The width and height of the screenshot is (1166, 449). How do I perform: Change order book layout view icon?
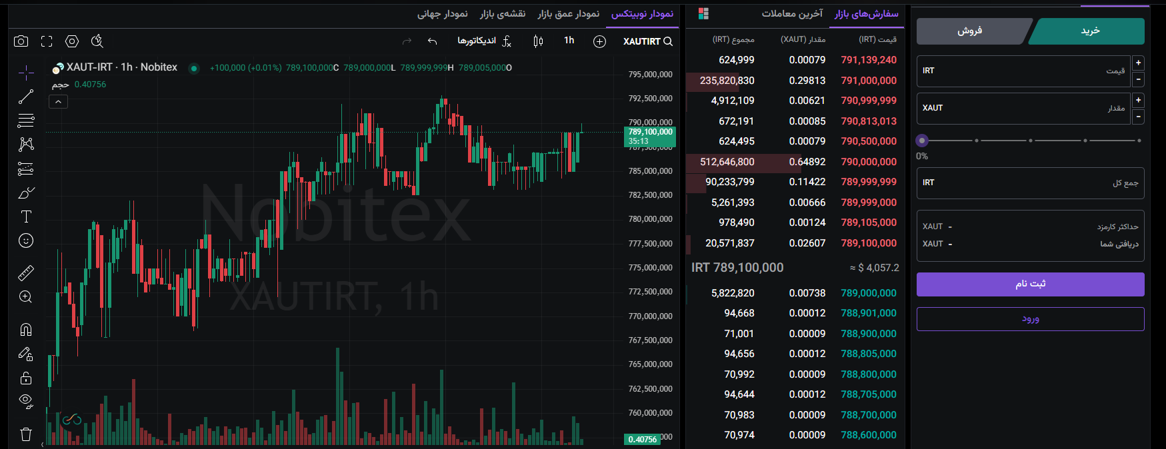point(703,14)
